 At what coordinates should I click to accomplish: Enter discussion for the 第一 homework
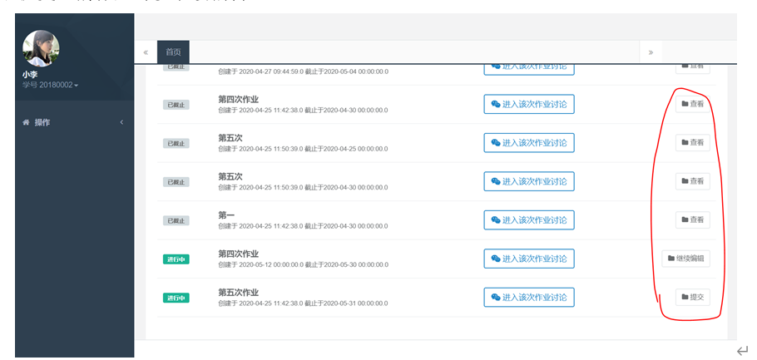coord(529,220)
